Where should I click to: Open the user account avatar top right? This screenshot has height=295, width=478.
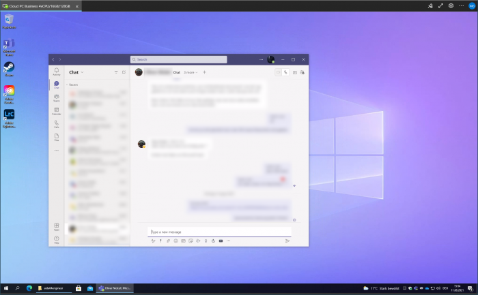(x=472, y=5)
